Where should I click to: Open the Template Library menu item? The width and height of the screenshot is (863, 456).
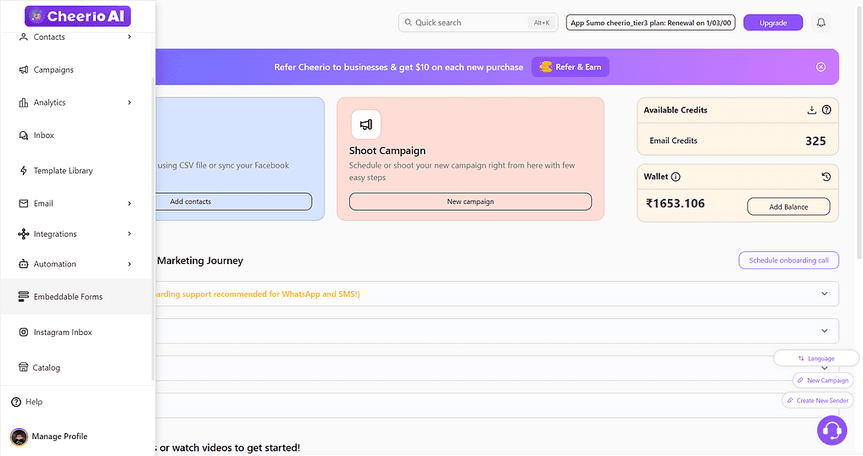(x=76, y=170)
